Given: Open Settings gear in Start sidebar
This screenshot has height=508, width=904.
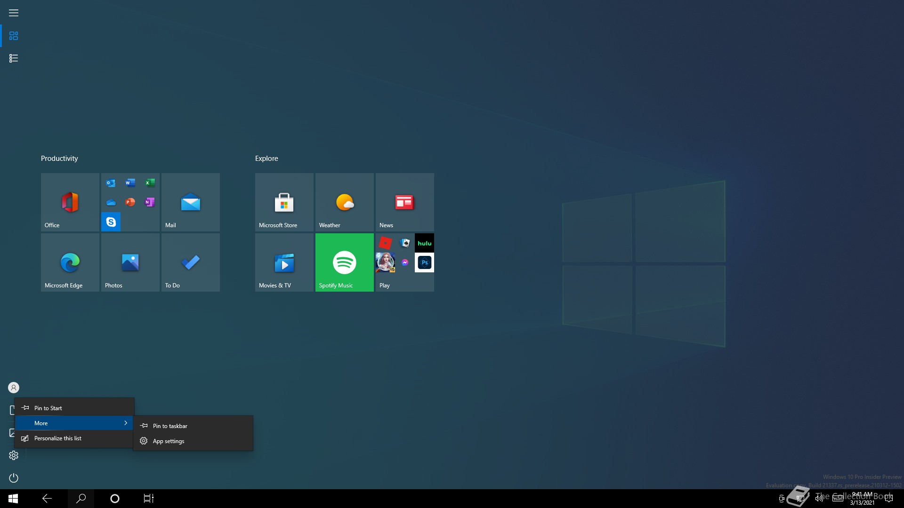Looking at the screenshot, I should point(14,455).
